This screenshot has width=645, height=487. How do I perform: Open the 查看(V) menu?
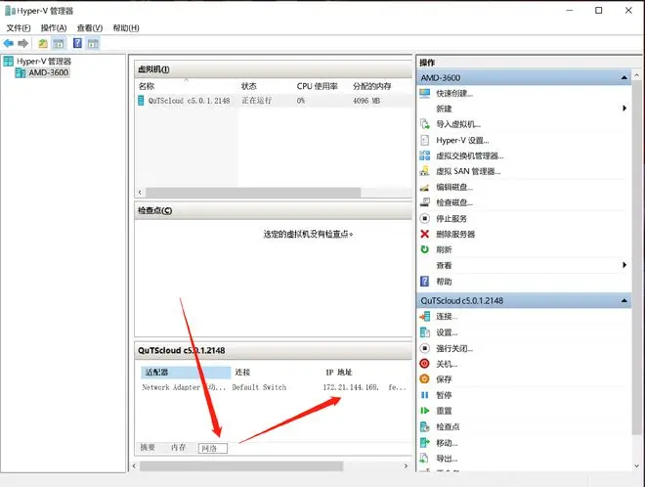[90, 28]
